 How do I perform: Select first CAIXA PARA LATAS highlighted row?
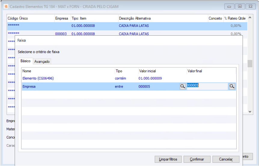[127, 26]
